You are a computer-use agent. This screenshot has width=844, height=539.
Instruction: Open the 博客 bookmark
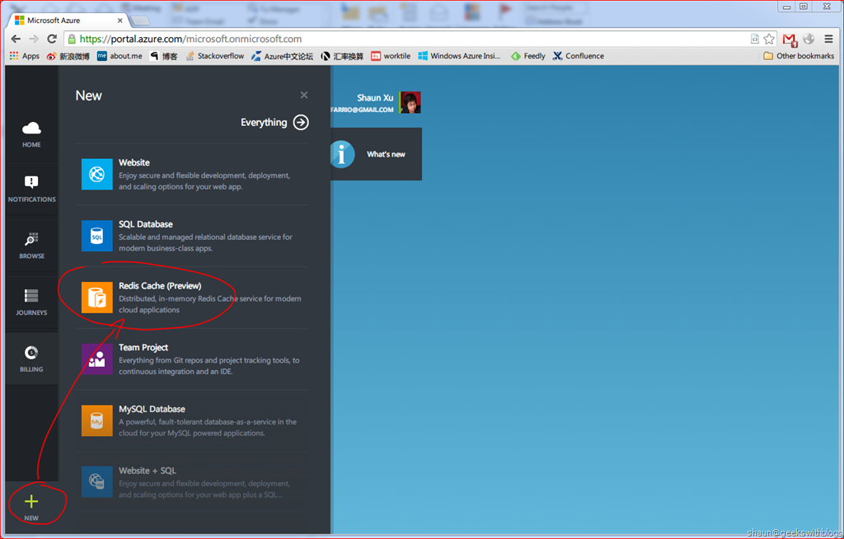click(164, 56)
